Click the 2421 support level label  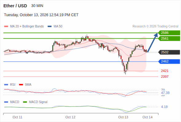point(165,71)
